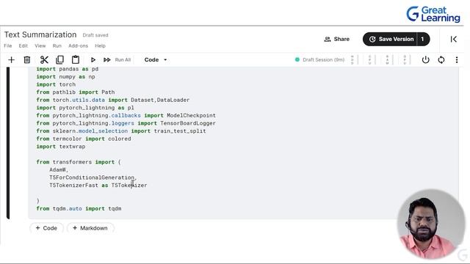Open the Help menu
Image resolution: width=470 pixels, height=264 pixels.
point(100,45)
